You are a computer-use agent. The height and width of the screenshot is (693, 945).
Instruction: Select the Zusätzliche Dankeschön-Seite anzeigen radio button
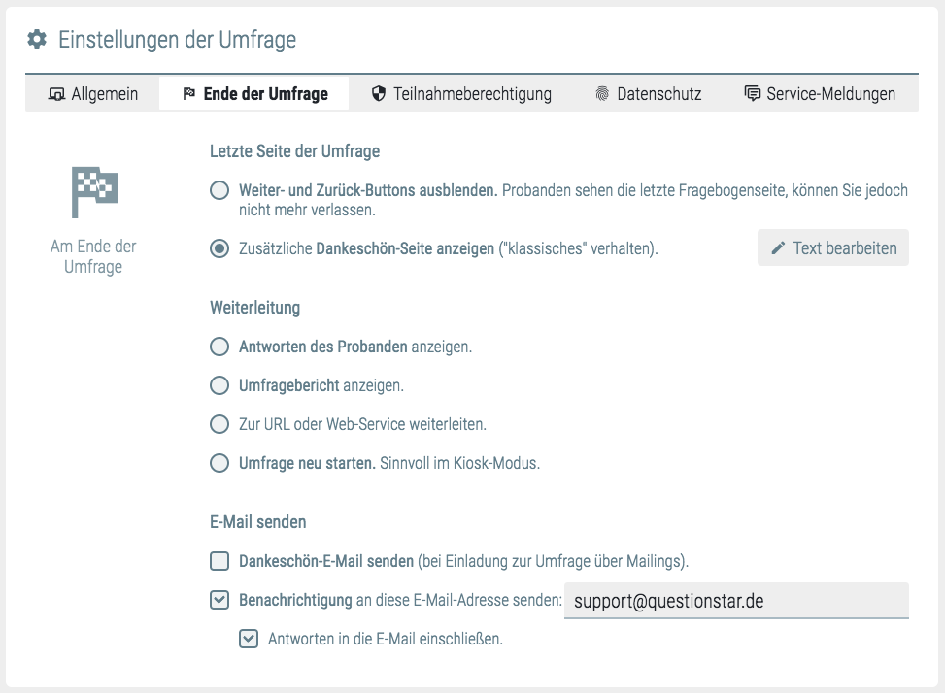coord(219,248)
